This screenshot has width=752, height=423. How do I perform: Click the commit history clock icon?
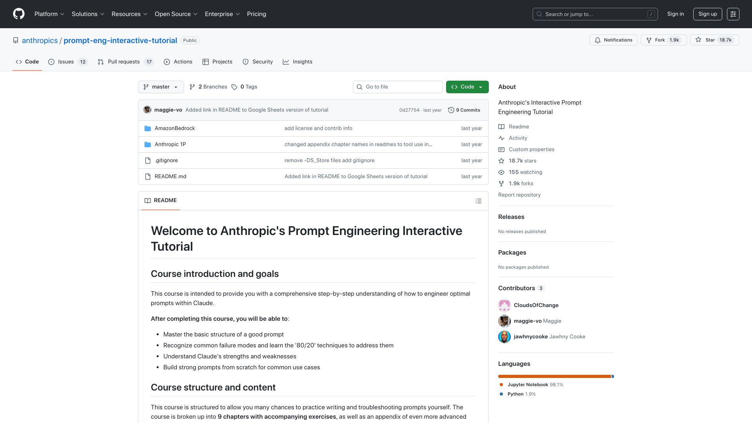pyautogui.click(x=451, y=110)
